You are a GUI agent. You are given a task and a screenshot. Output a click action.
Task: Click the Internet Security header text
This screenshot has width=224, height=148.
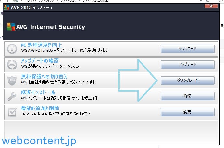tap(57, 27)
